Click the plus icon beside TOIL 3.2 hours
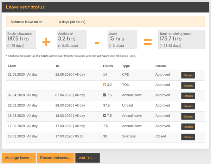211x164 pixels. tap(105, 85)
